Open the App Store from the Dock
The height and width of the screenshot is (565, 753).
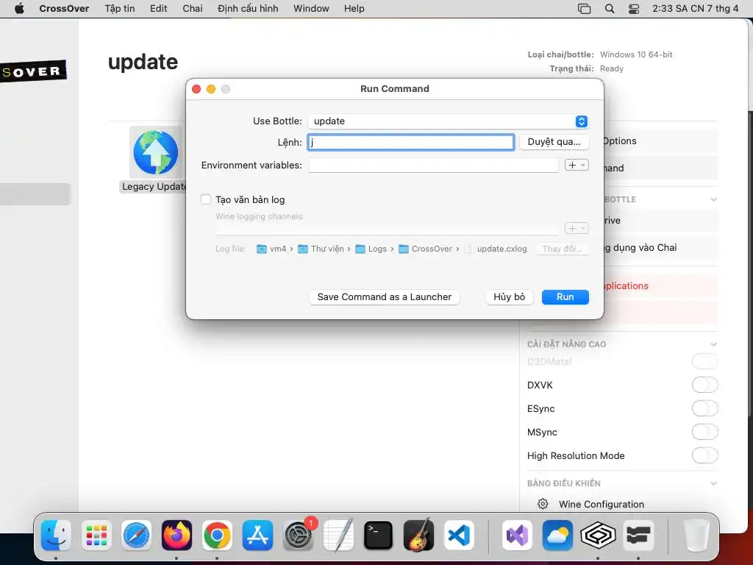click(257, 535)
